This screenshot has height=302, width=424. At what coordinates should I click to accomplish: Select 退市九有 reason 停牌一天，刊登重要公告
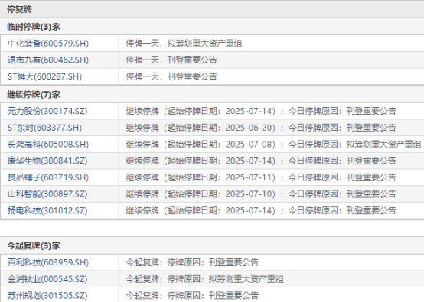click(171, 60)
